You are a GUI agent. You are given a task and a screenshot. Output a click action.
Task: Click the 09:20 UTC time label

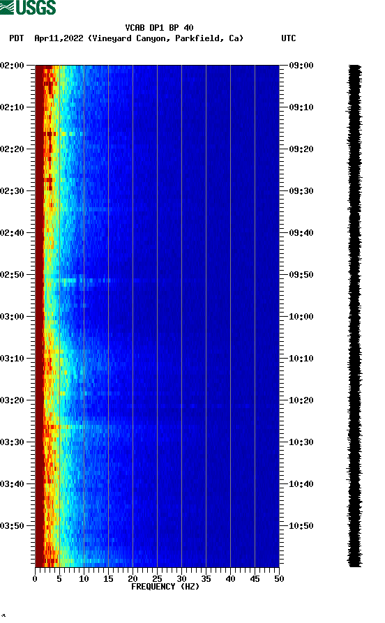301,149
